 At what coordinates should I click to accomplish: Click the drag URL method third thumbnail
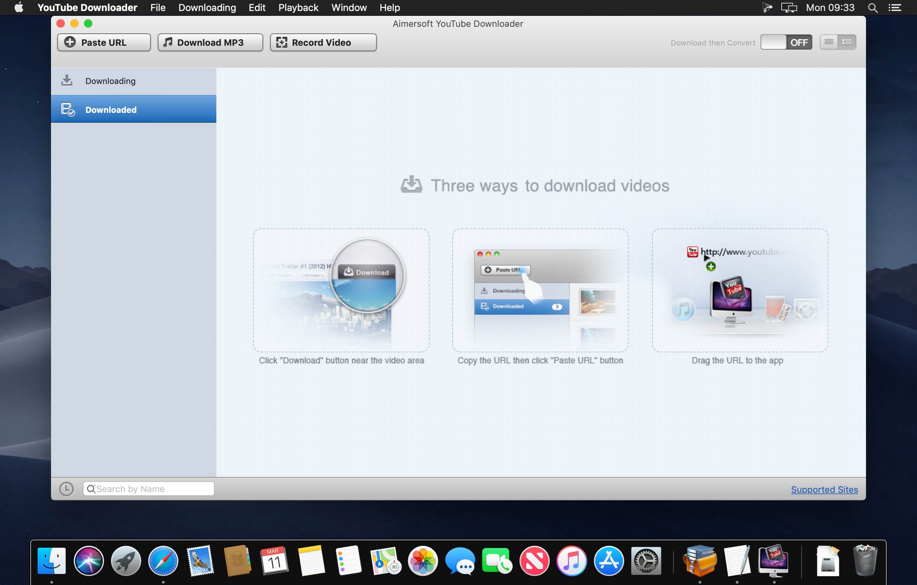click(738, 290)
